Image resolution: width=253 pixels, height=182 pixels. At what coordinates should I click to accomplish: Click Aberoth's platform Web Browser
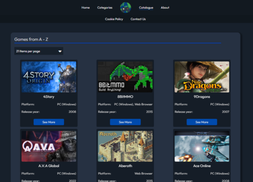coord(143,173)
